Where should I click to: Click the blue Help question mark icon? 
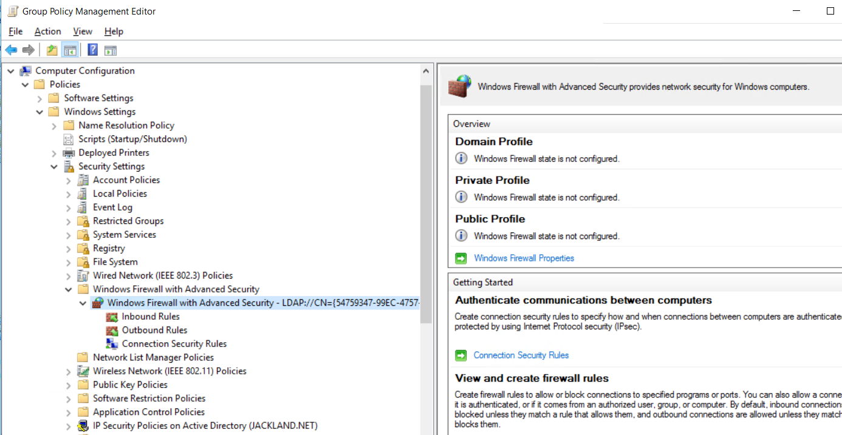(93, 50)
